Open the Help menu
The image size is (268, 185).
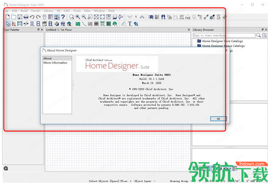click(111, 11)
